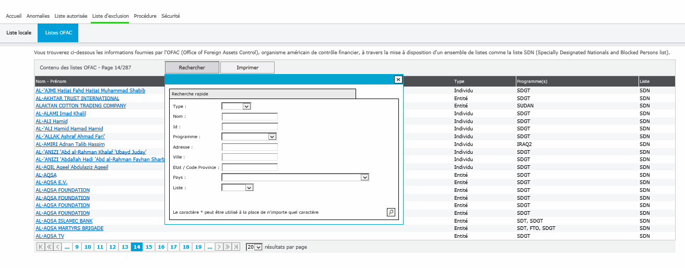Click into the Nom input field
The height and width of the screenshot is (268, 685).
(250, 116)
